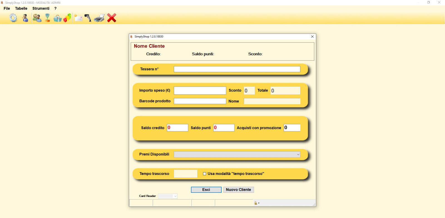Click the 'Saldo punti:' label in header
This screenshot has width=445, height=218.
[x=203, y=54]
